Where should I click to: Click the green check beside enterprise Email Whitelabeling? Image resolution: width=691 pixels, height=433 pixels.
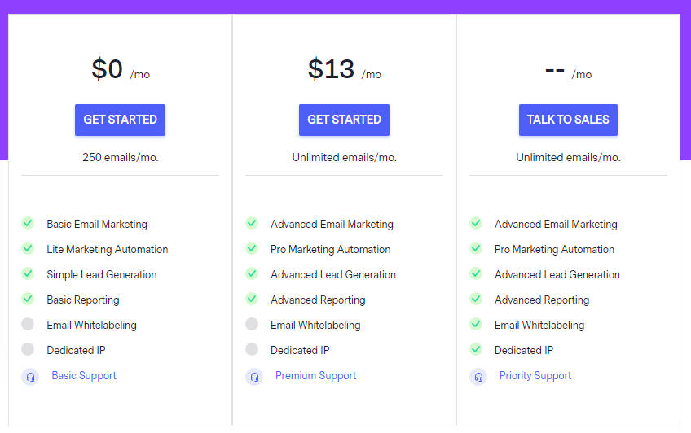[x=476, y=324]
